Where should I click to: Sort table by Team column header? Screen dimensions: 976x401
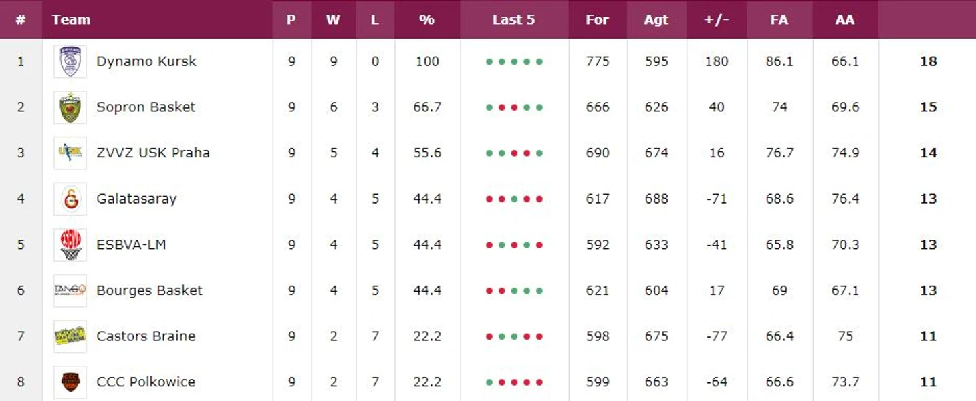[71, 19]
